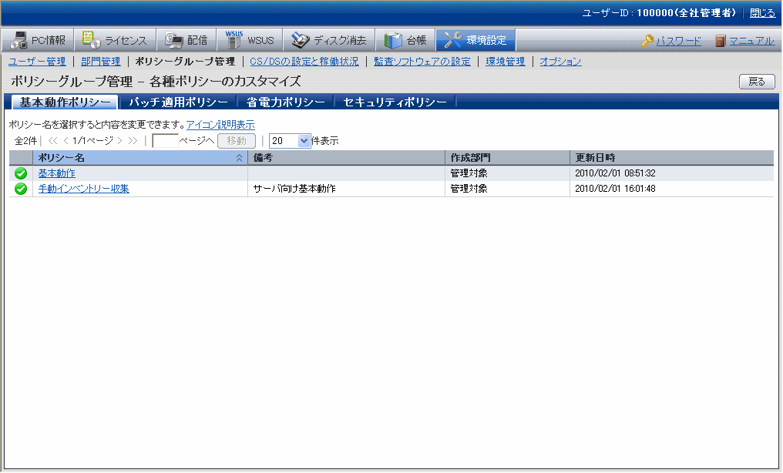
Task: Toggle sort arrows on ポリシー名 column
Action: [x=239, y=158]
